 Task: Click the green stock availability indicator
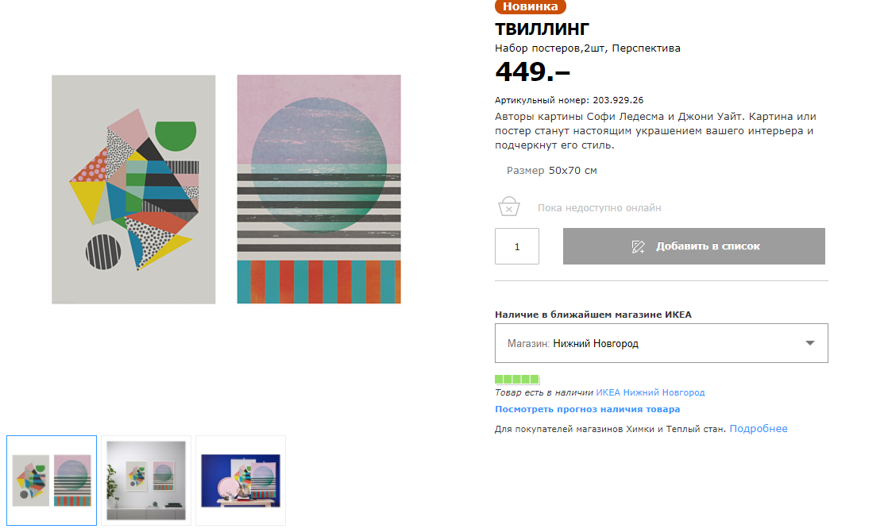(517, 380)
